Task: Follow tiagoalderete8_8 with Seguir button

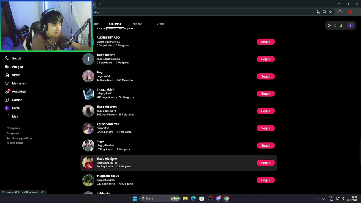Action: [266, 111]
